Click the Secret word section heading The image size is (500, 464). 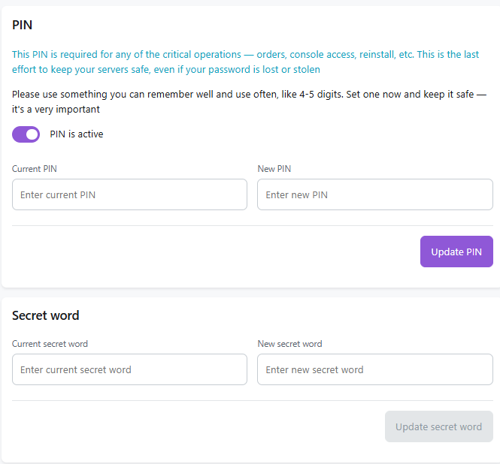click(x=46, y=315)
